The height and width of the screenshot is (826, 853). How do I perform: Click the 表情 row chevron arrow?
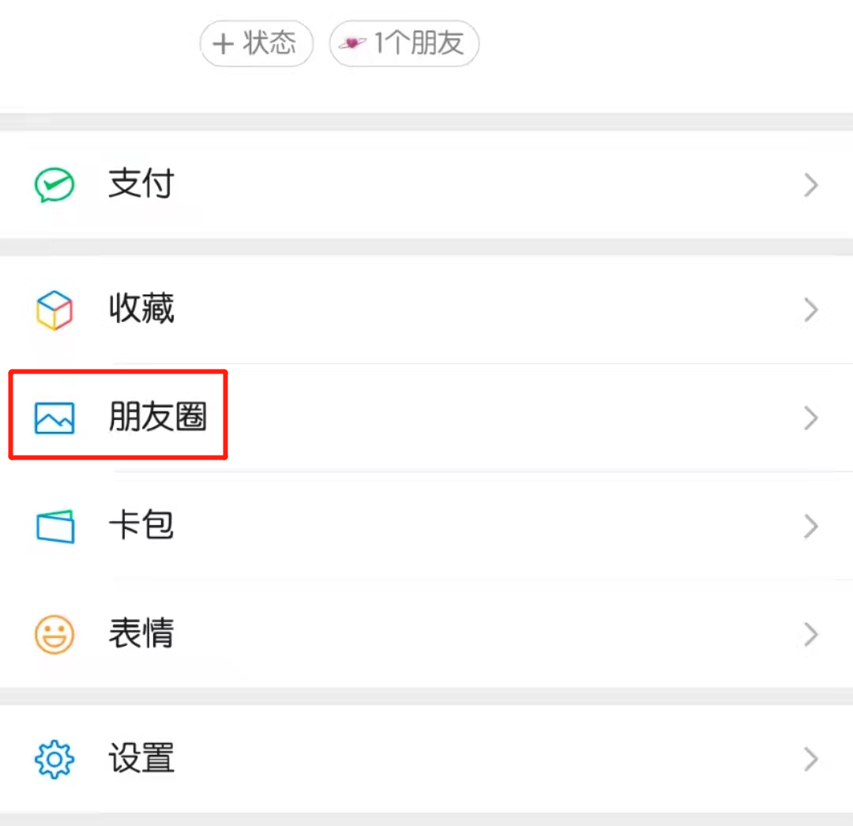811,635
